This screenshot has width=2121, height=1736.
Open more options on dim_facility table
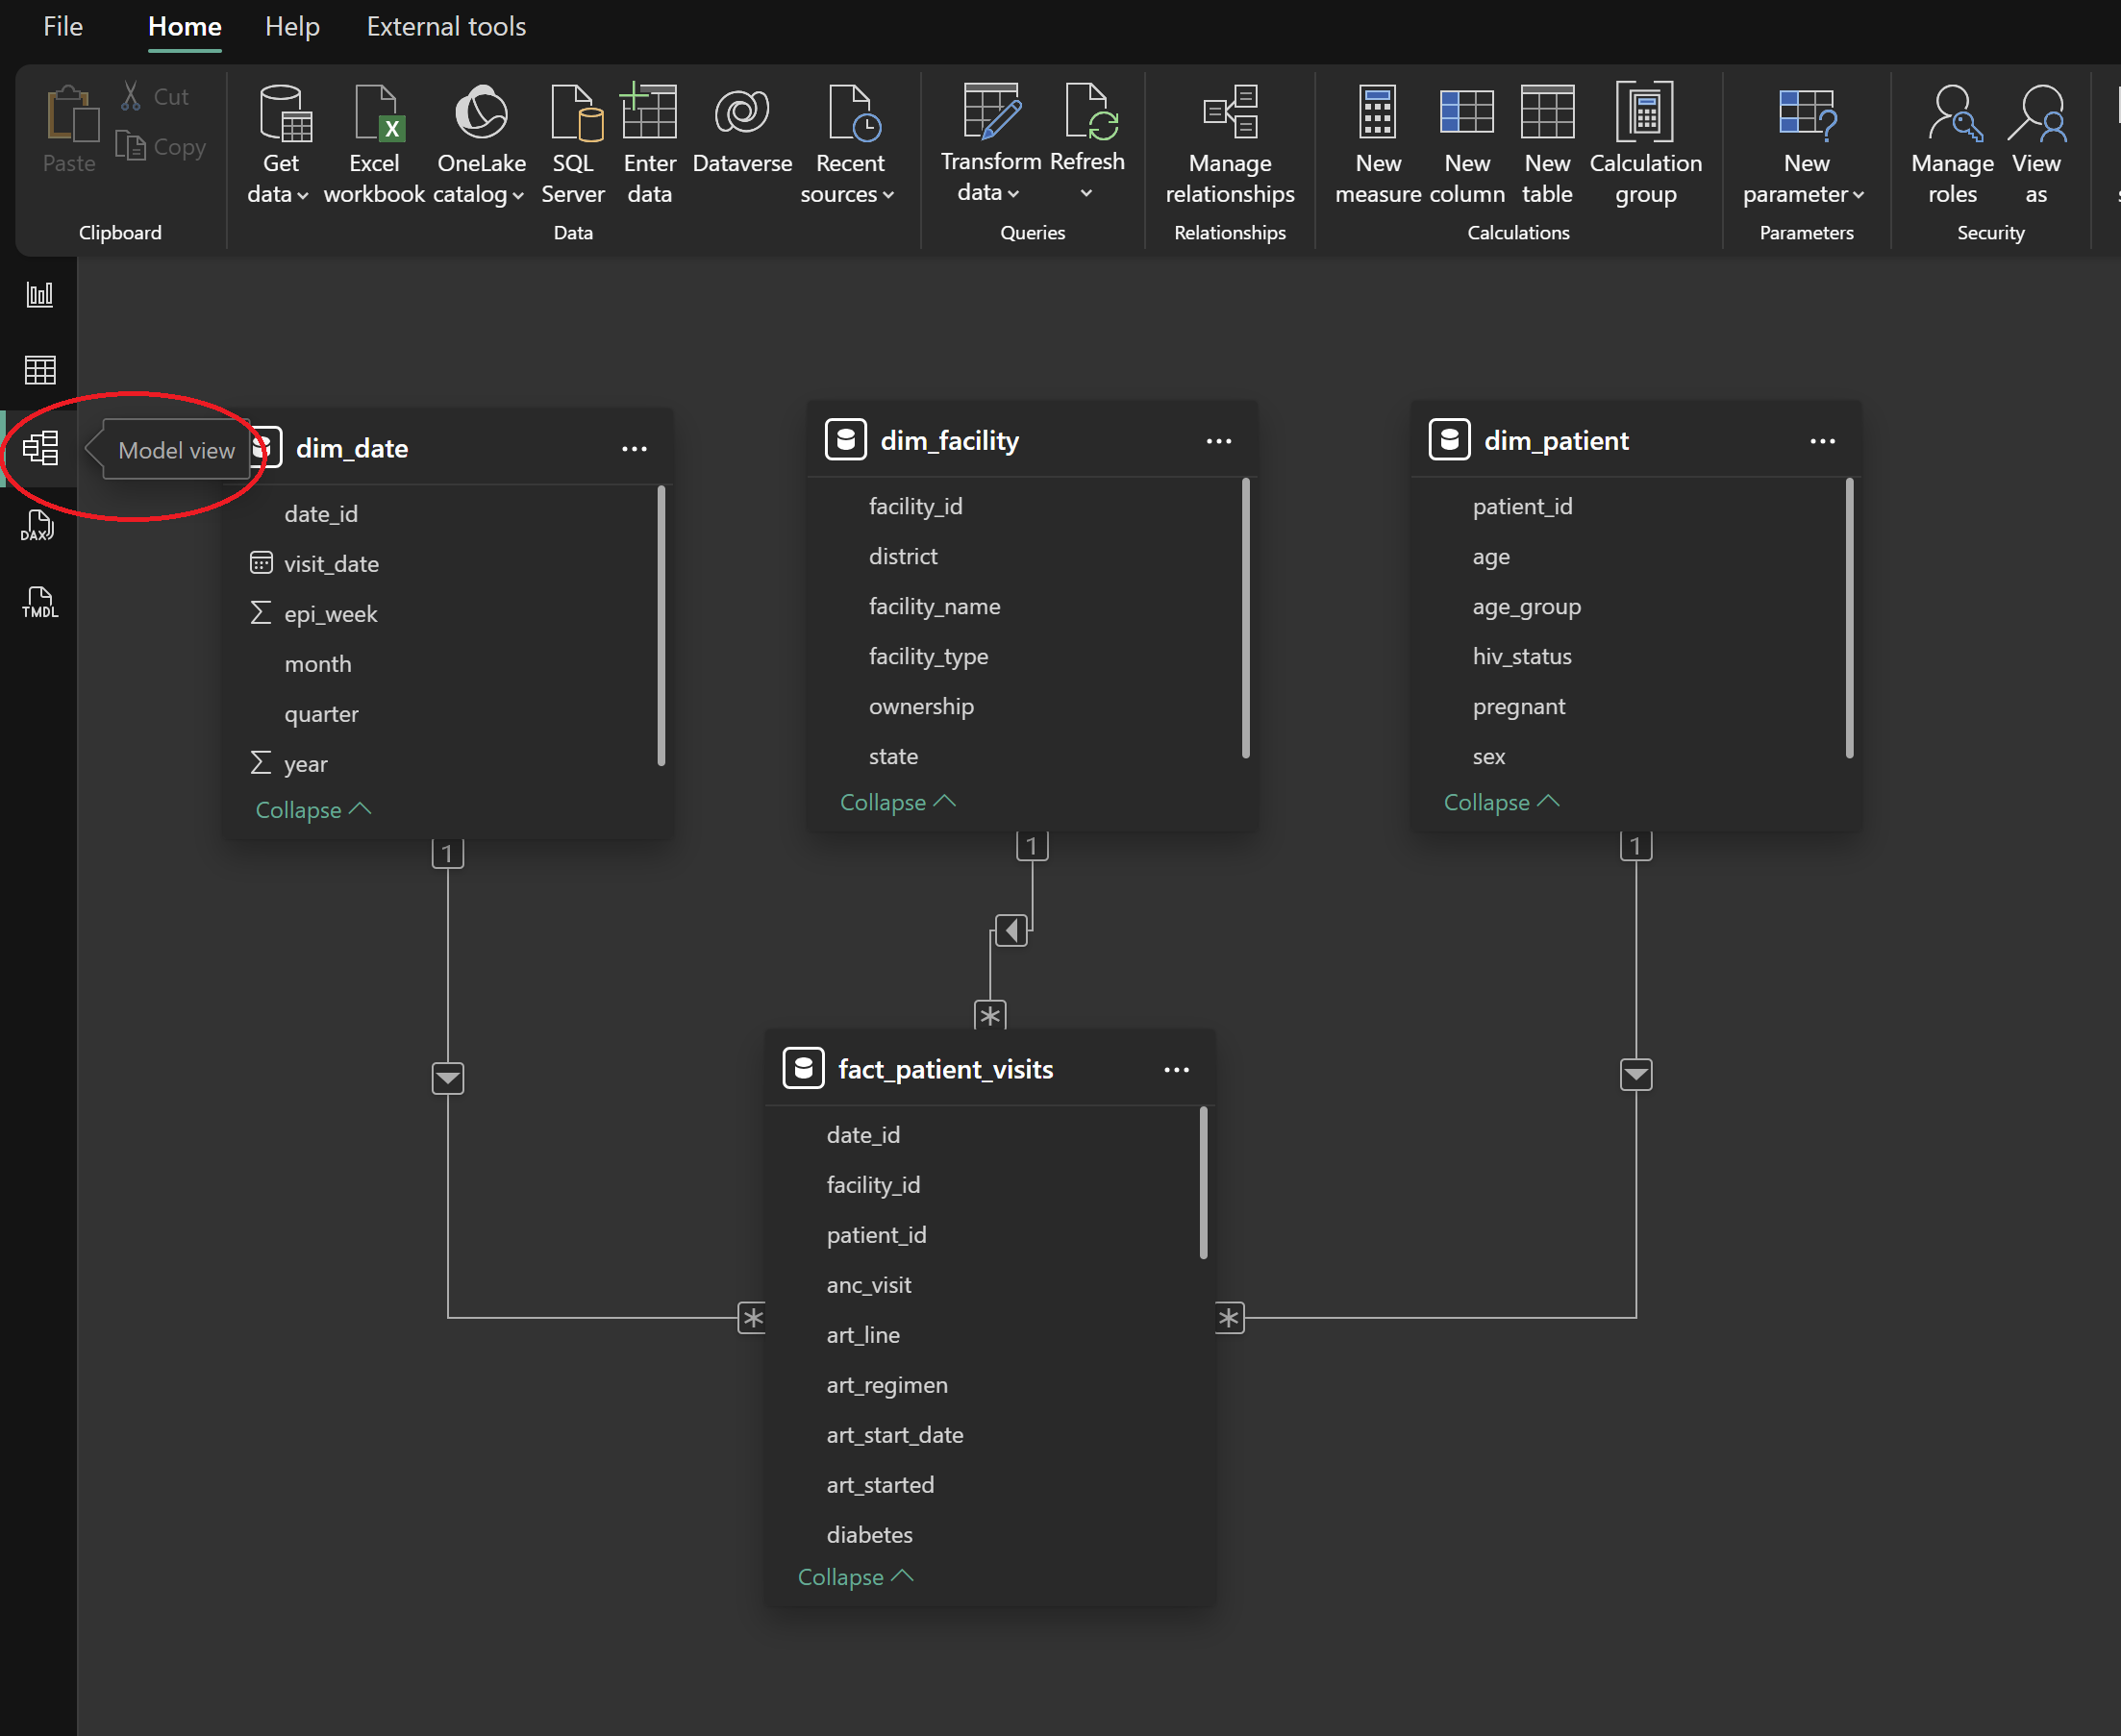pos(1219,440)
